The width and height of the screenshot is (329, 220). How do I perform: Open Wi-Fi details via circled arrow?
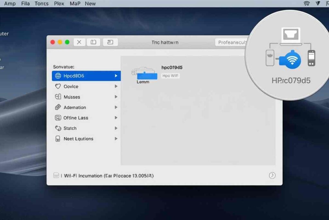click(272, 175)
